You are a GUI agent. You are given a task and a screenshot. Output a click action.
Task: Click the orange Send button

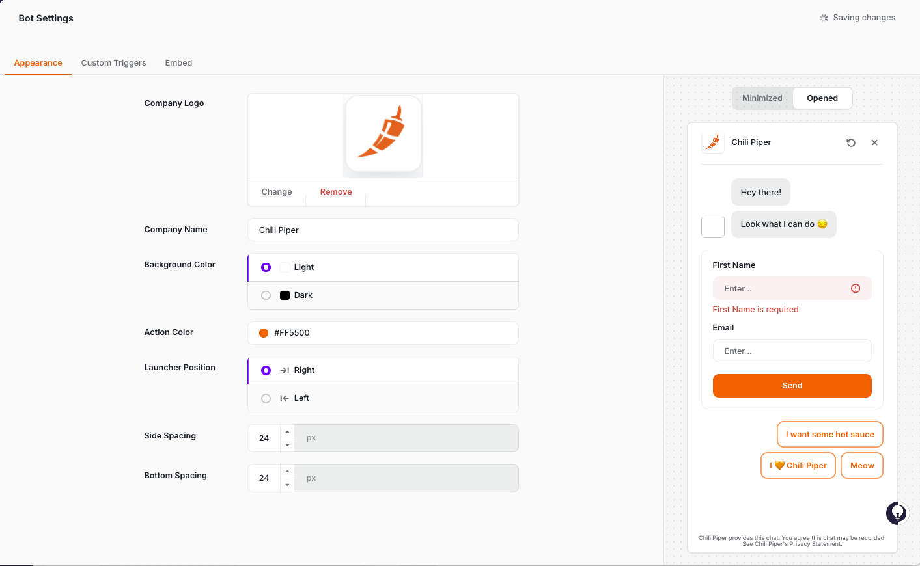[x=792, y=386]
